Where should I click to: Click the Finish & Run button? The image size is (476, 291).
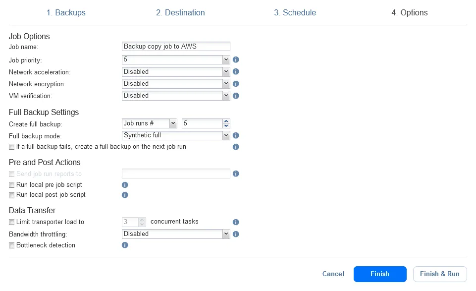point(440,274)
